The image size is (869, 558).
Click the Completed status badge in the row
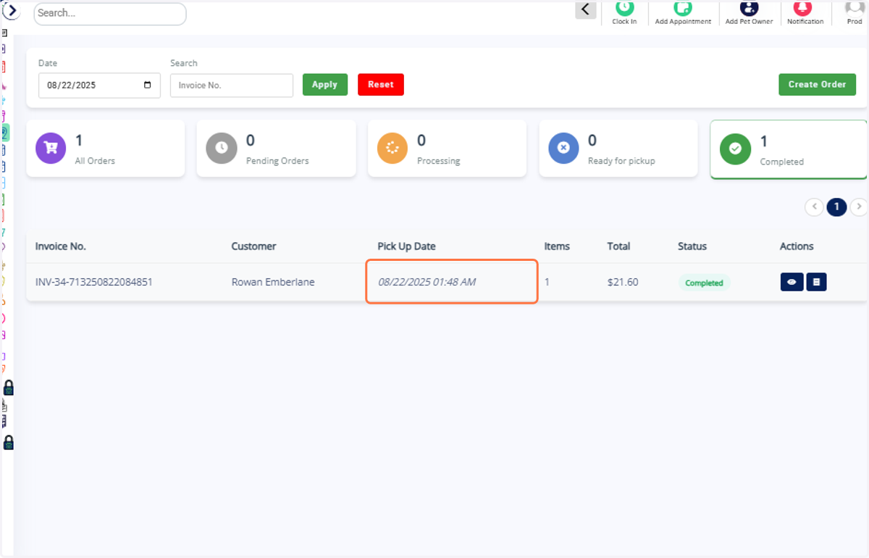[x=704, y=283]
